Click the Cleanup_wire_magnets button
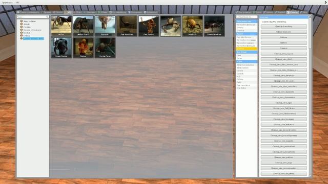This screenshot has width=328, height=184. click(283, 141)
